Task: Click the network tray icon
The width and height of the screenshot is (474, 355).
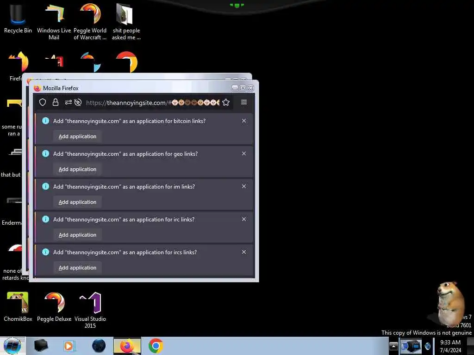Action: [x=411, y=346]
